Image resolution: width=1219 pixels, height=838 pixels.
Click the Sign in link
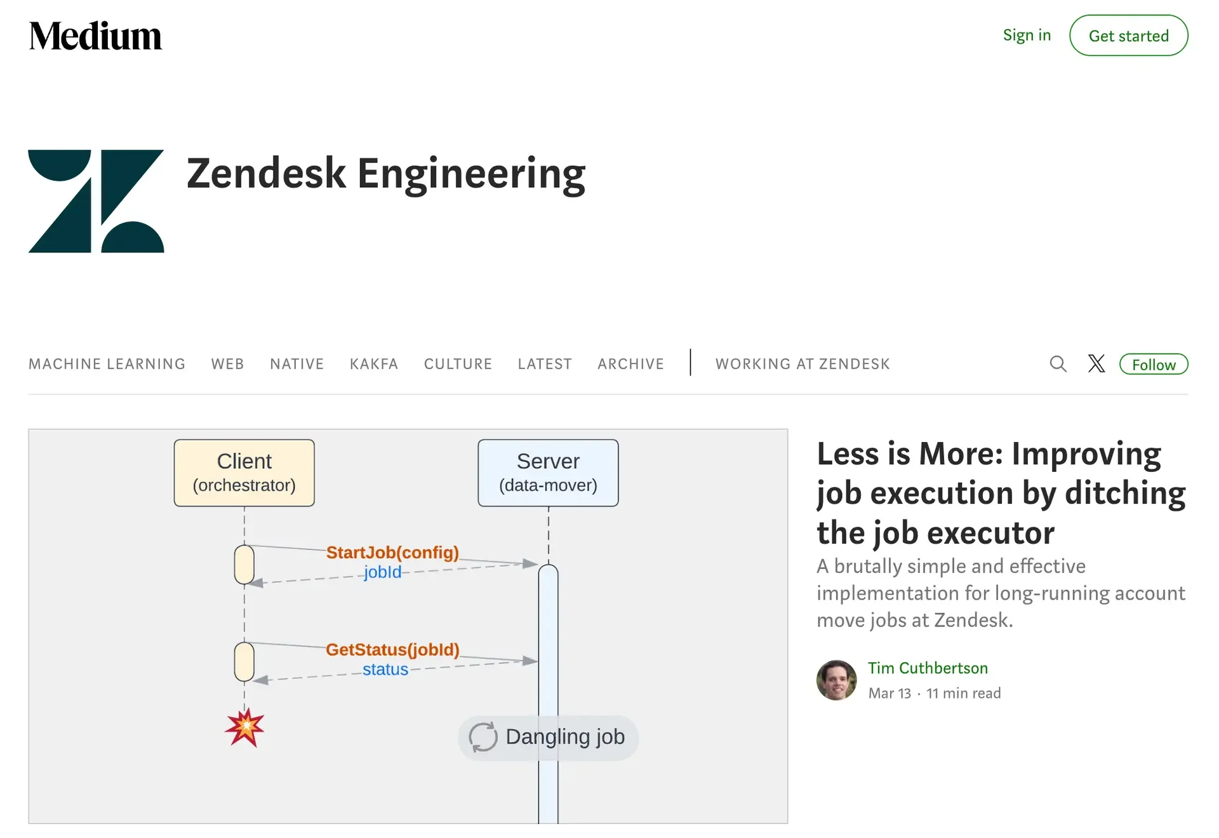point(1027,36)
